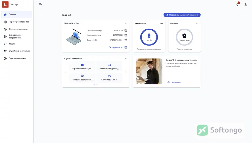Select Защита in the sidebar
The image size is (252, 143).
click(x=17, y=44)
